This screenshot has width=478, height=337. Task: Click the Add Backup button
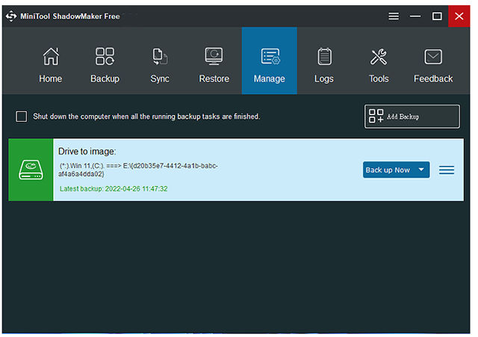tap(412, 117)
